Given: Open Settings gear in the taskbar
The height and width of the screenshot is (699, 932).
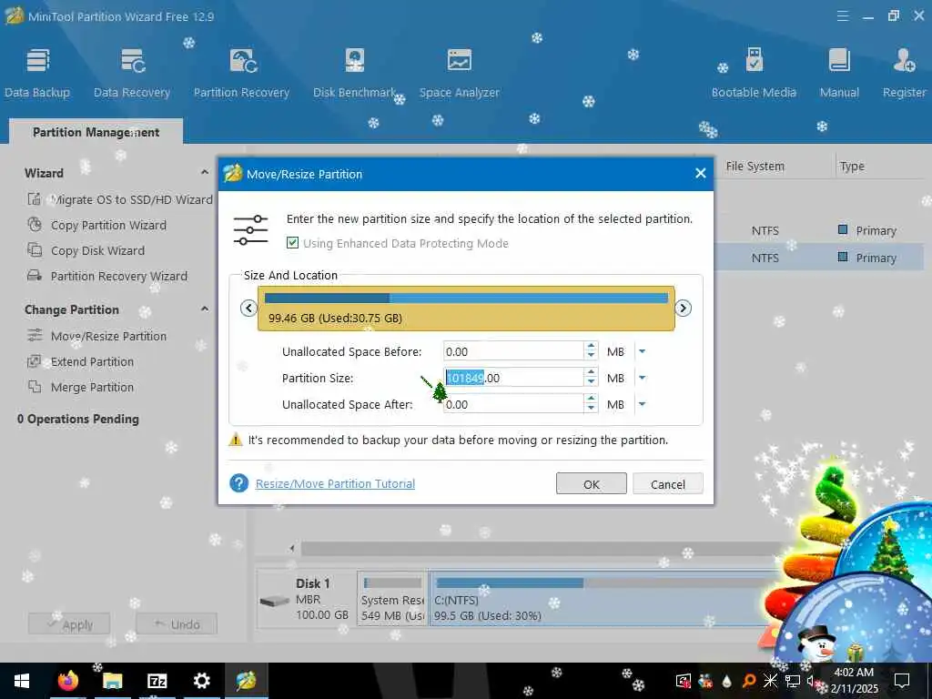Looking at the screenshot, I should 201,681.
